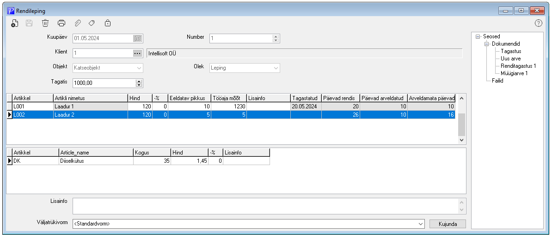Image resolution: width=552 pixels, height=237 pixels.
Task: Collapse the Dokumendid tree node
Action: tap(486, 44)
